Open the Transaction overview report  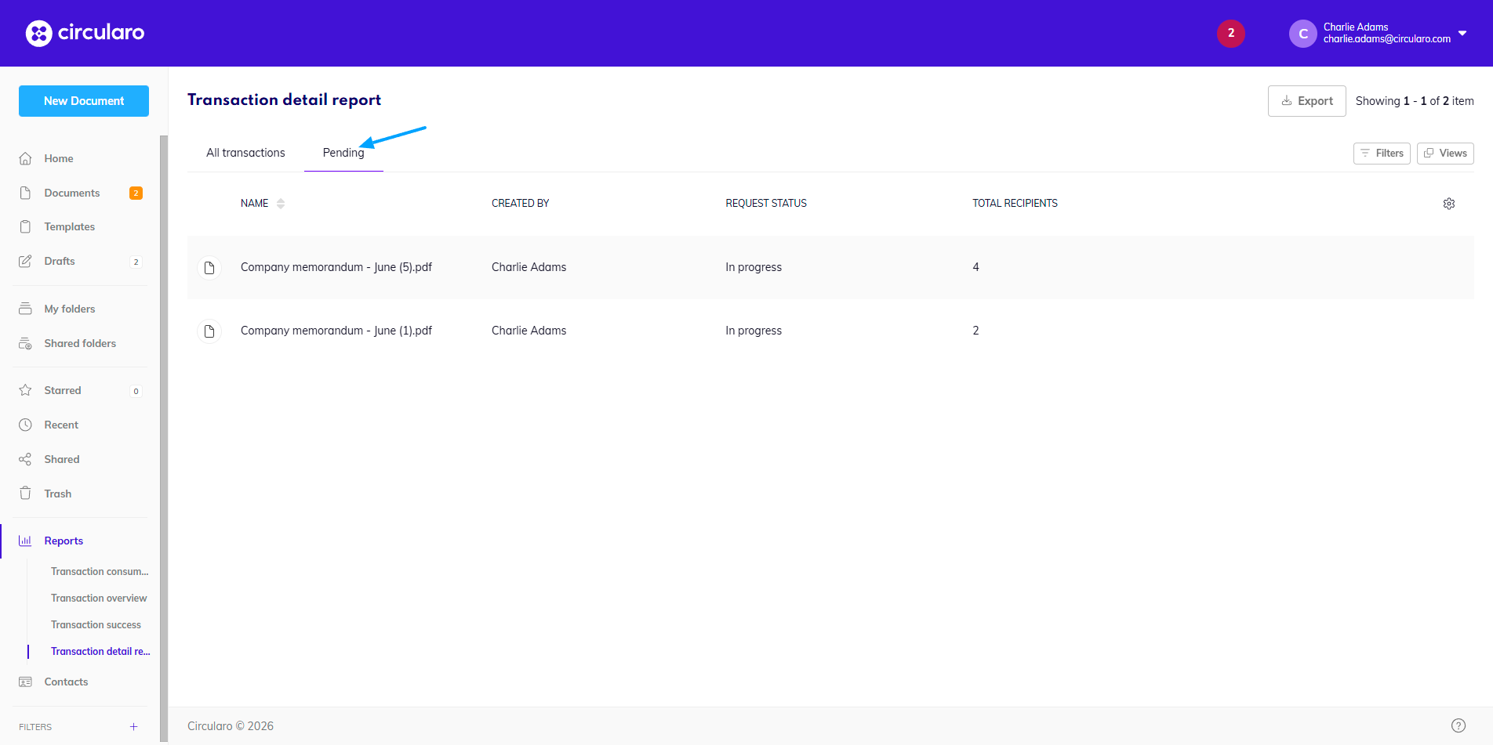click(99, 598)
